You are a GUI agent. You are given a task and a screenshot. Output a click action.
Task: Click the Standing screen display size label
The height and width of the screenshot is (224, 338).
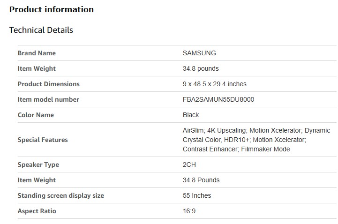(x=61, y=195)
